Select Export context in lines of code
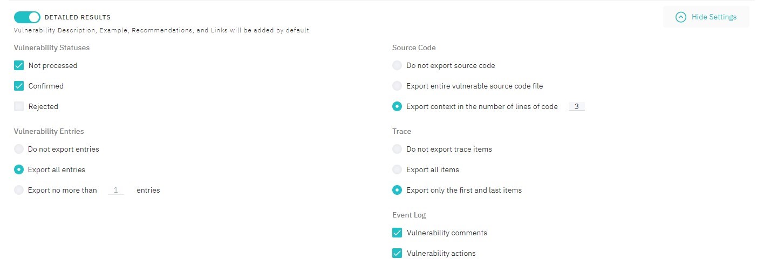764x272 pixels. click(x=397, y=106)
